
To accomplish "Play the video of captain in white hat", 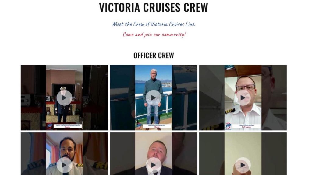I will point(64,98).
